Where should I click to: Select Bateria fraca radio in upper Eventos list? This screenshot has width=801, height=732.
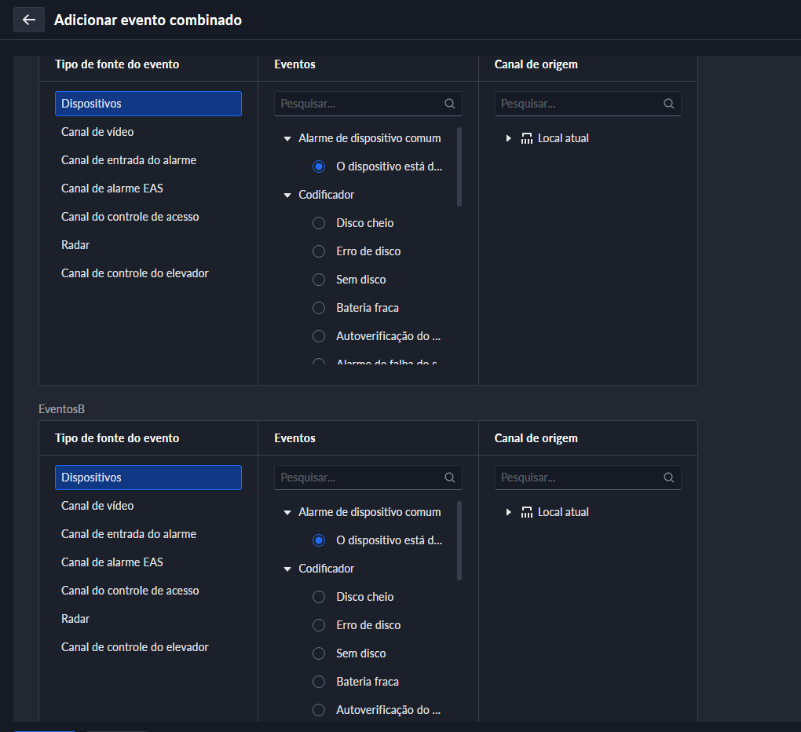tap(319, 308)
